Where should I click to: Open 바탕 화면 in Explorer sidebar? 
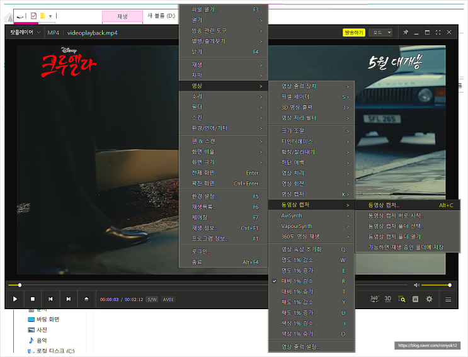click(43, 319)
